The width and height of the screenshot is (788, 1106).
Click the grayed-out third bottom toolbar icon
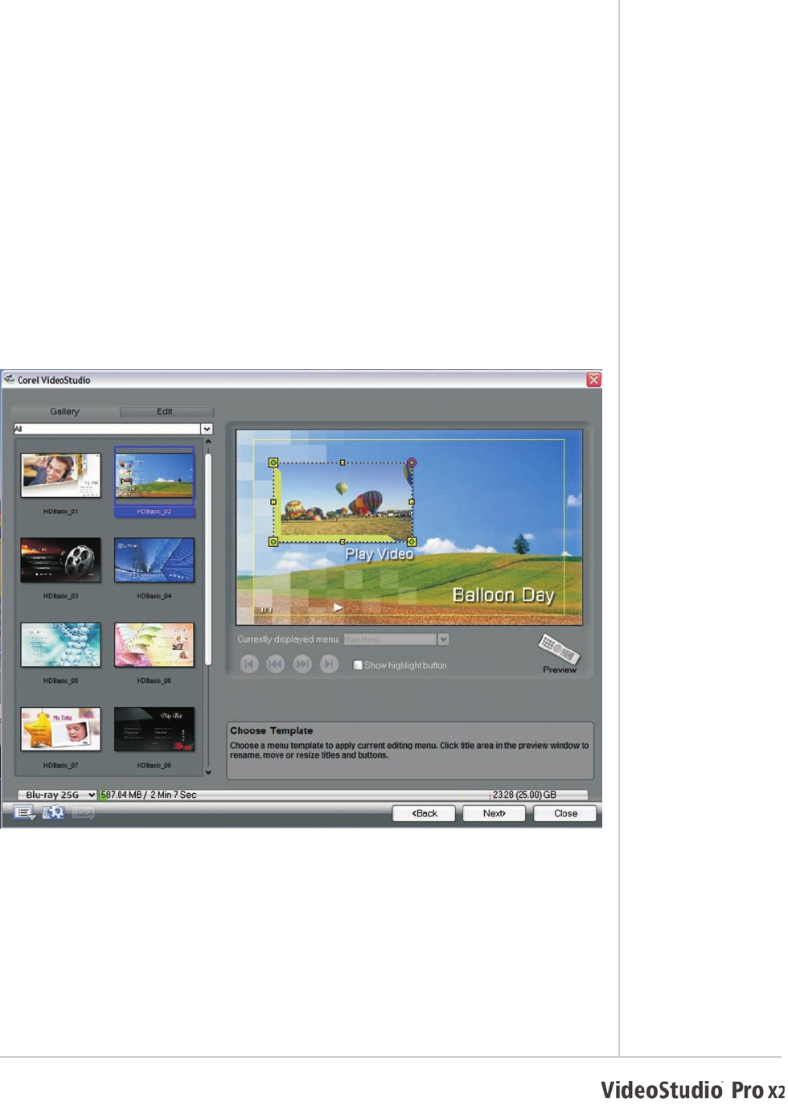click(83, 813)
